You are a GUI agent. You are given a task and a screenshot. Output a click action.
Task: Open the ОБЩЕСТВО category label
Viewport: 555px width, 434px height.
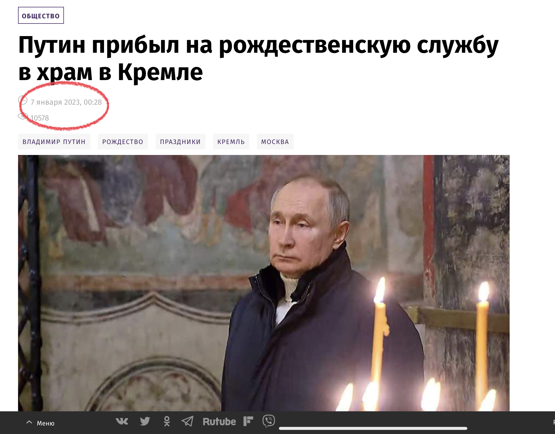(41, 16)
